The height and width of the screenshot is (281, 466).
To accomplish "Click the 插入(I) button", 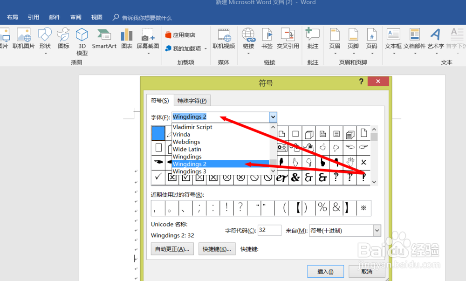I will [325, 271].
